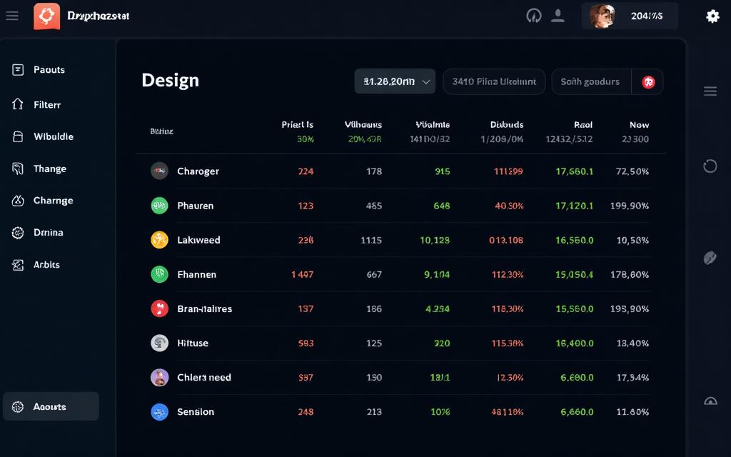The height and width of the screenshot is (457, 731).
Task: Open the hamburger menu in top bar
Action: (12, 16)
